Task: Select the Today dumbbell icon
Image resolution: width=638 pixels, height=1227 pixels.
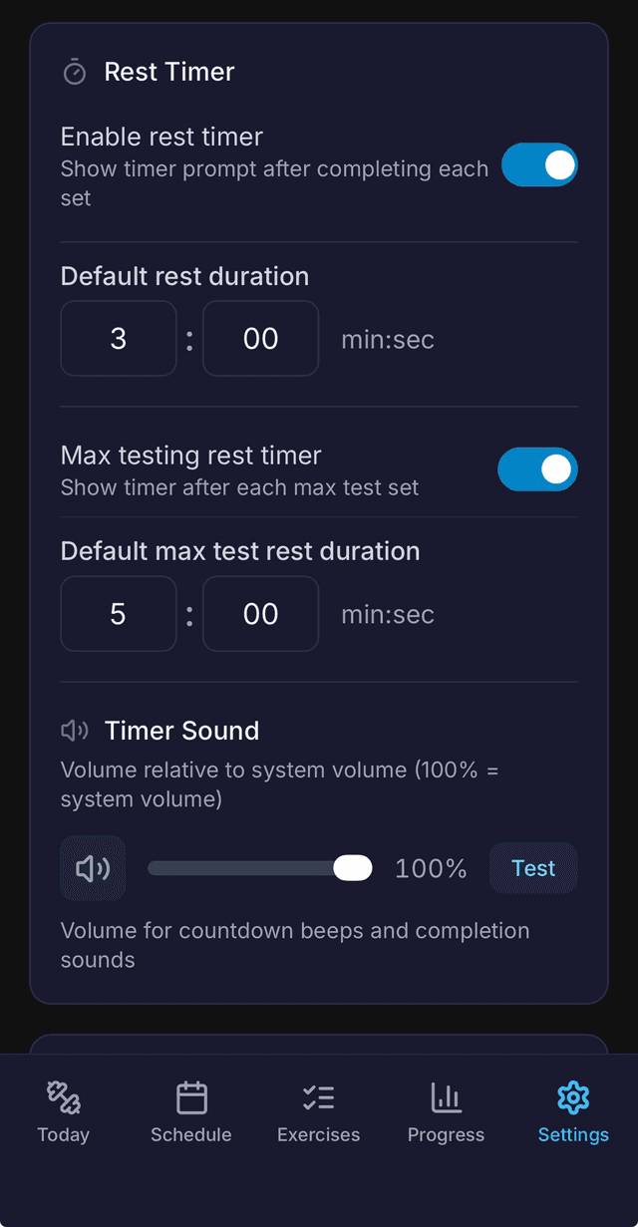Action: (x=63, y=1098)
